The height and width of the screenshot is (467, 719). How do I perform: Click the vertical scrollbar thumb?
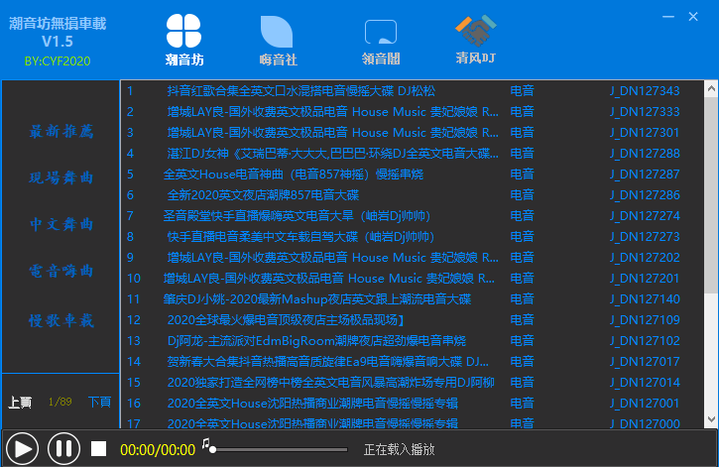click(x=711, y=194)
